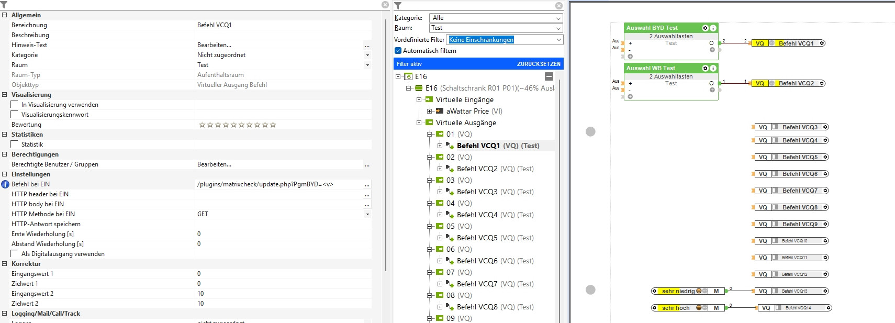Open the HTTP Methode bei EIN dropdown arrow
895x323 pixels.
(x=367, y=214)
